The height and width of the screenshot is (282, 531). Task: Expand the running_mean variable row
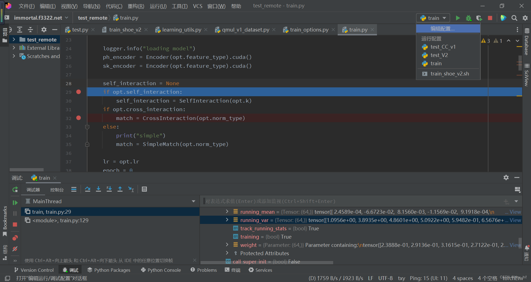(x=227, y=211)
